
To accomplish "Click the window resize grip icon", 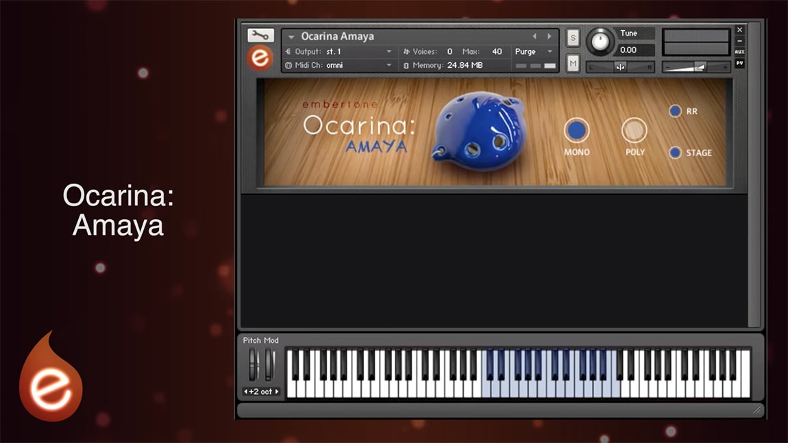I will (757, 410).
